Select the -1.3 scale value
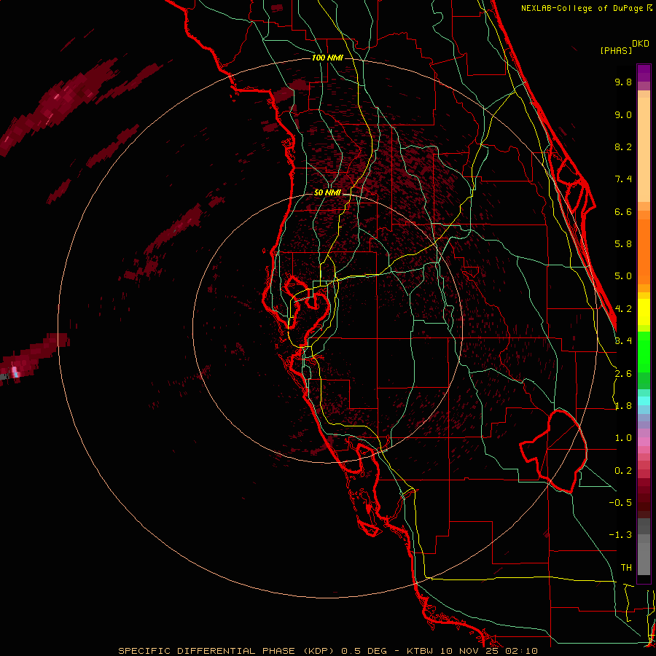Image resolution: width=656 pixels, height=656 pixels. [620, 535]
